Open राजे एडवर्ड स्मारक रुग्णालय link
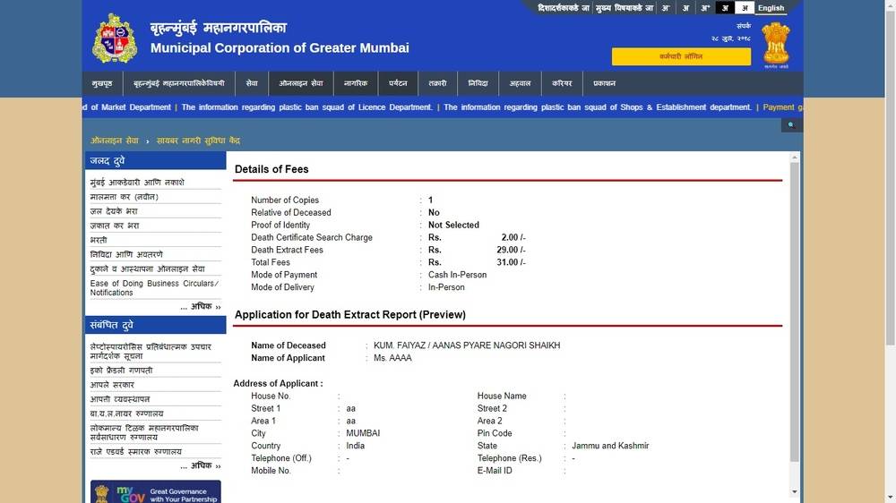 point(135,452)
